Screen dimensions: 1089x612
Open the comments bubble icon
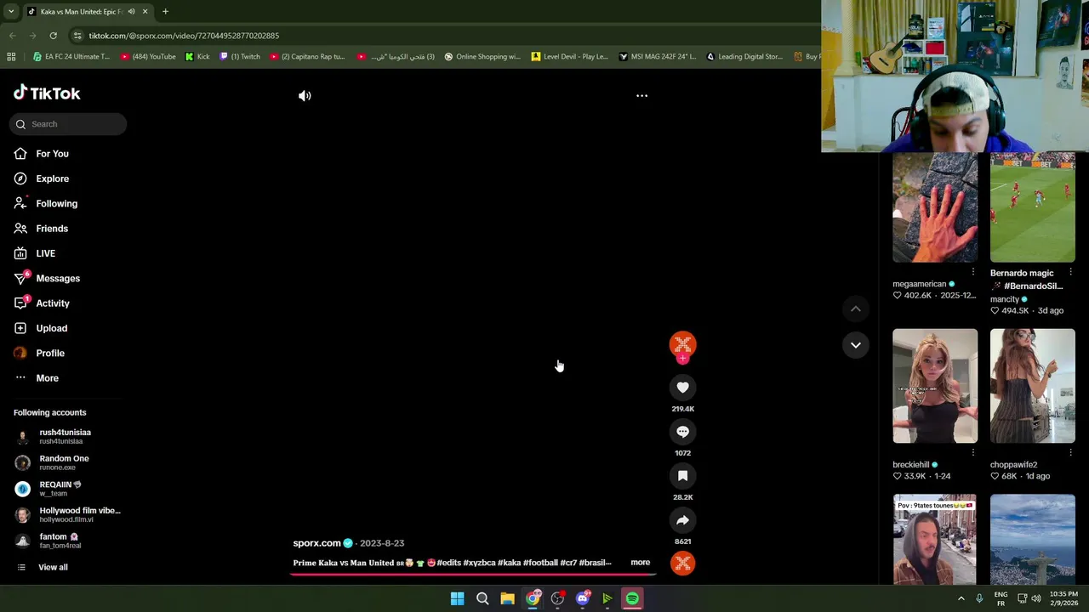(682, 432)
